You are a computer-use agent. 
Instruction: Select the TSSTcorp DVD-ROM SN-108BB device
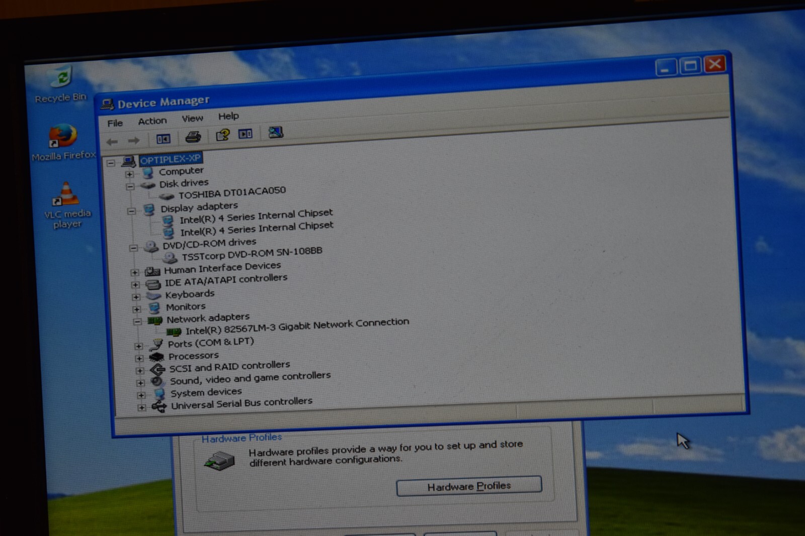coord(252,254)
